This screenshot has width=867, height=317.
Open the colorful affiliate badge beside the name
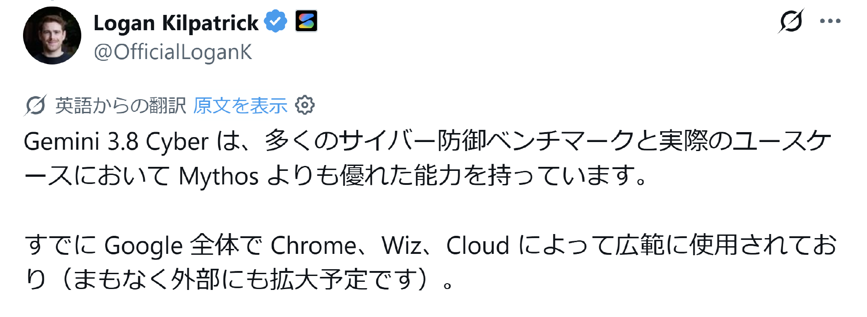[306, 21]
